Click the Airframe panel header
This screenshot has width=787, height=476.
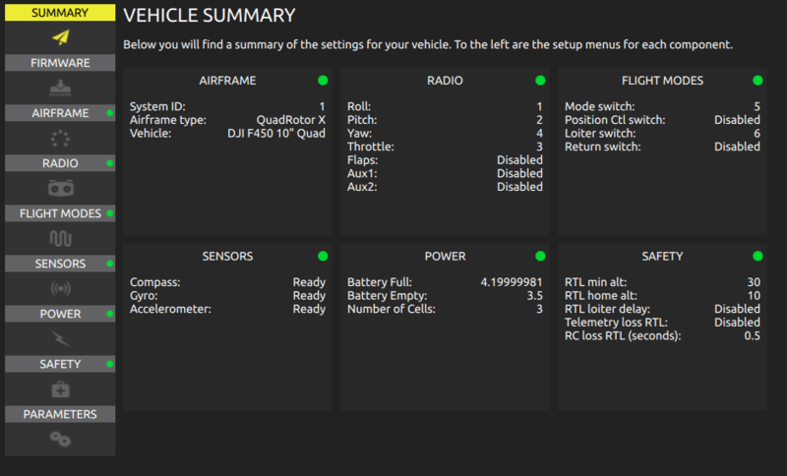pyautogui.click(x=227, y=81)
